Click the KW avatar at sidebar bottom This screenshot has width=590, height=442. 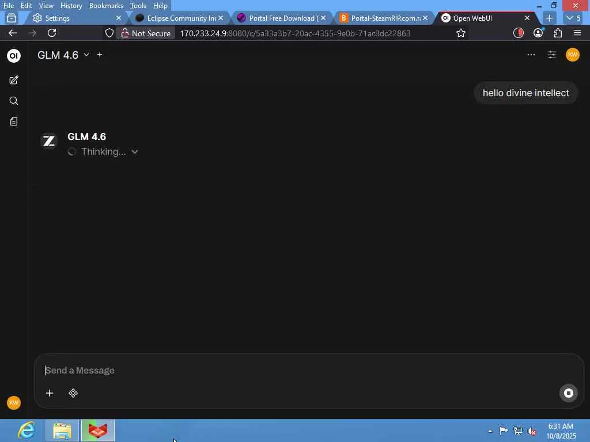14,403
